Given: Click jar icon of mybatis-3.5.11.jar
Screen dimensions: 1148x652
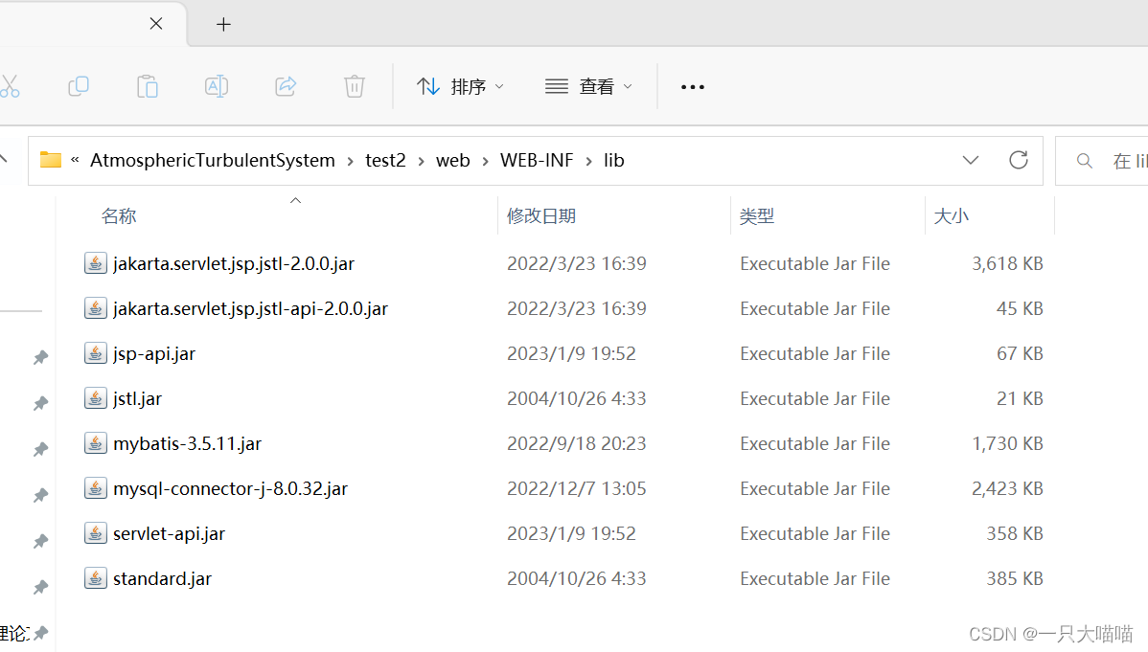Looking at the screenshot, I should [95, 442].
